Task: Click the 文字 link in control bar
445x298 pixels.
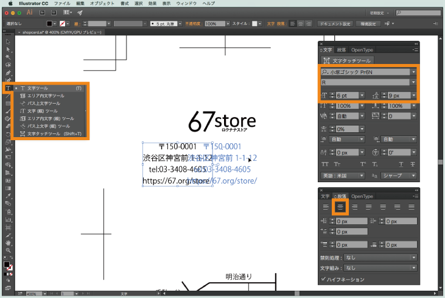Action: [x=271, y=24]
